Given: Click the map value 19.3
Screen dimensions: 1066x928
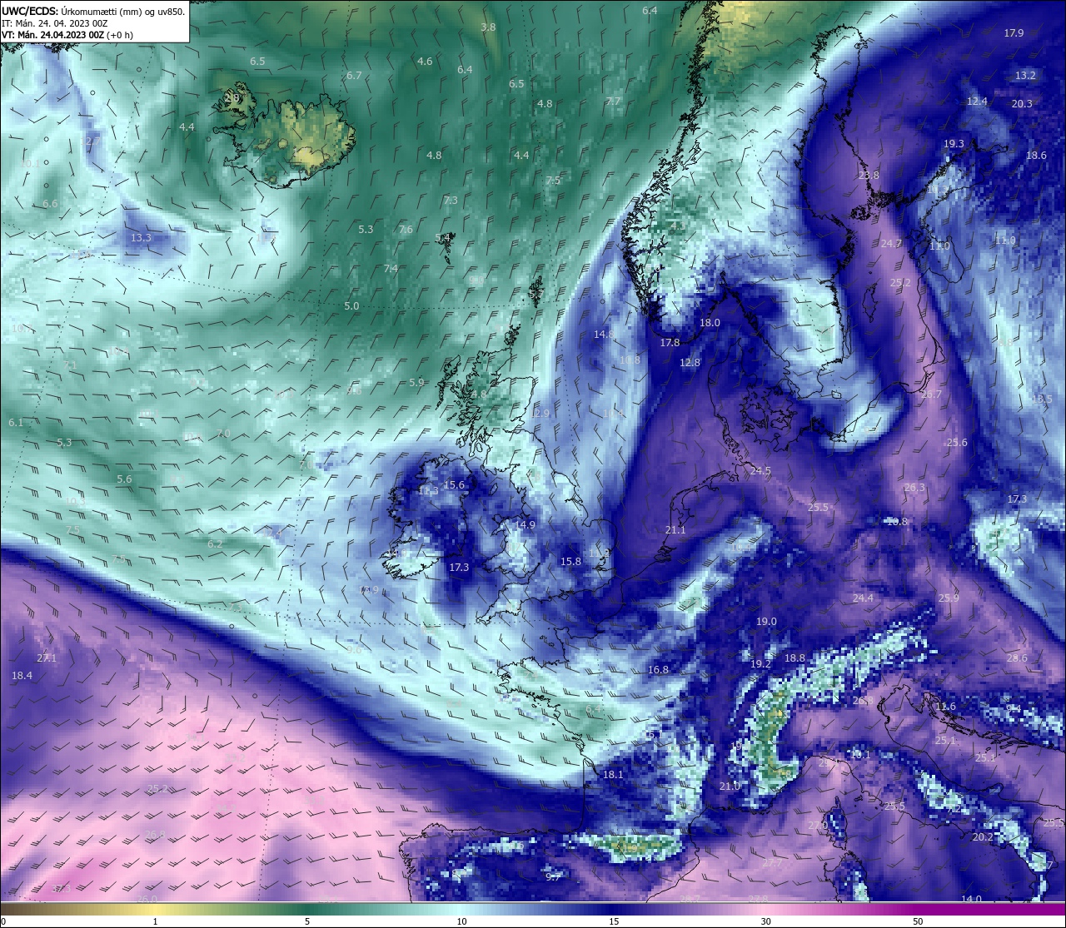Looking at the screenshot, I should (x=954, y=144).
